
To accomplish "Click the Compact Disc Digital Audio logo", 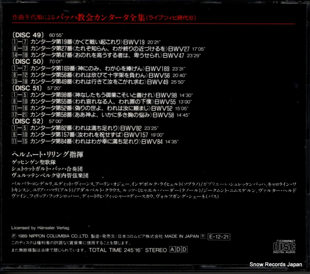I will (x=284, y=246).
